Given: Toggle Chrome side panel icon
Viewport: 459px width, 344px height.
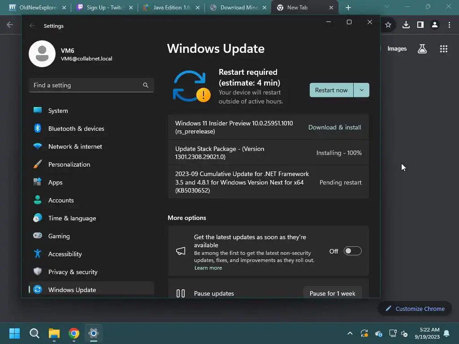Looking at the screenshot, I should 420,25.
